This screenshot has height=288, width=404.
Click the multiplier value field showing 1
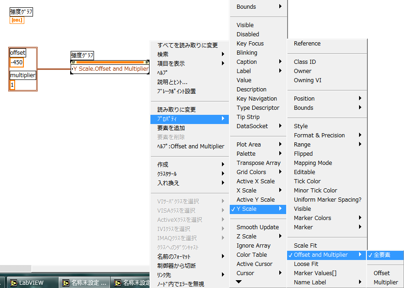click(12, 85)
